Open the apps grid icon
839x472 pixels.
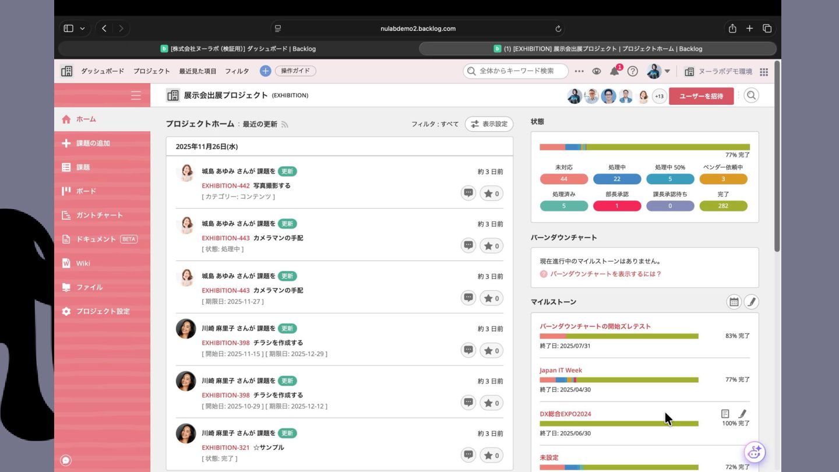(764, 71)
